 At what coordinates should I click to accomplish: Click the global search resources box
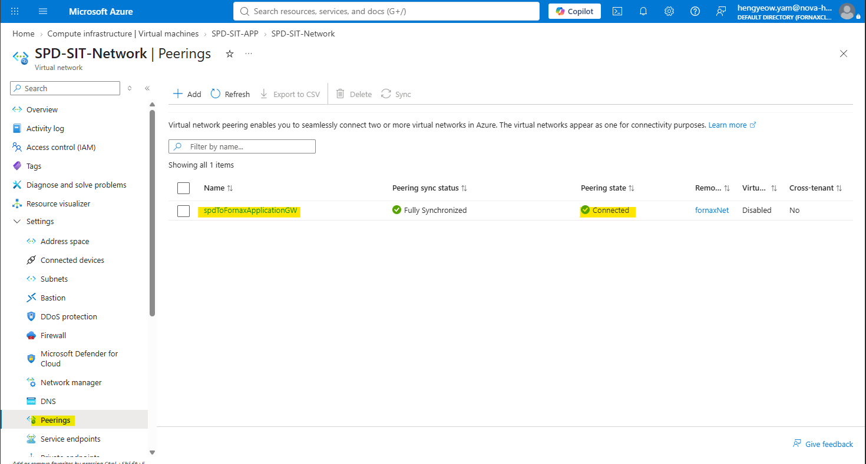click(386, 11)
